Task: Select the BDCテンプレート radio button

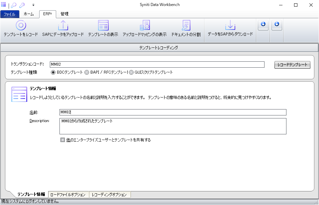Action: pyautogui.click(x=53, y=72)
